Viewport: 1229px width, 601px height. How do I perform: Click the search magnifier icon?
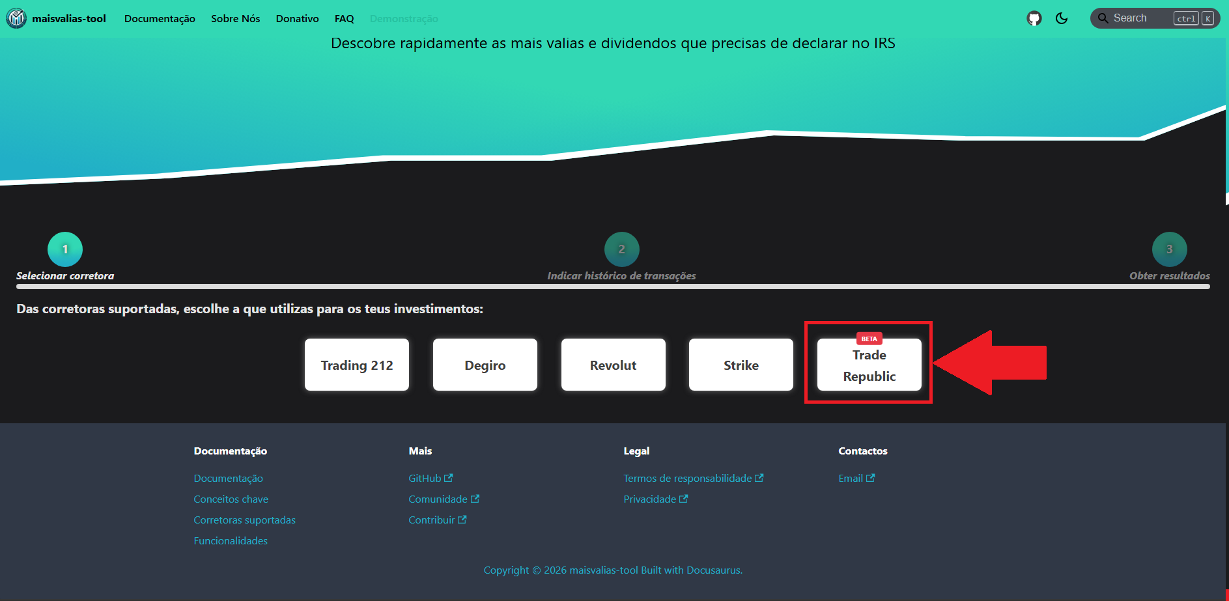pos(1103,18)
